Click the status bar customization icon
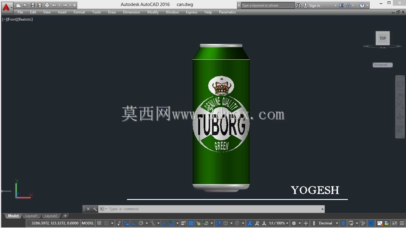The height and width of the screenshot is (228, 406). (x=402, y=223)
